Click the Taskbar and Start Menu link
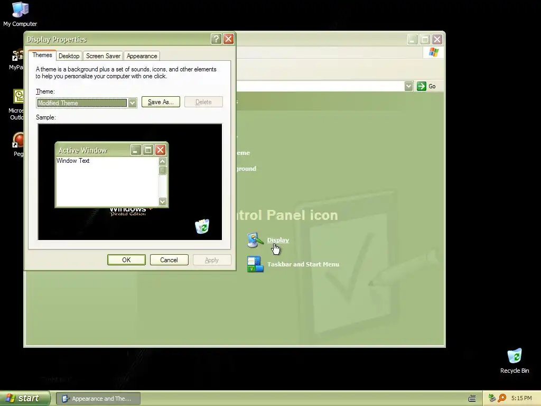The image size is (541, 406). (x=303, y=264)
